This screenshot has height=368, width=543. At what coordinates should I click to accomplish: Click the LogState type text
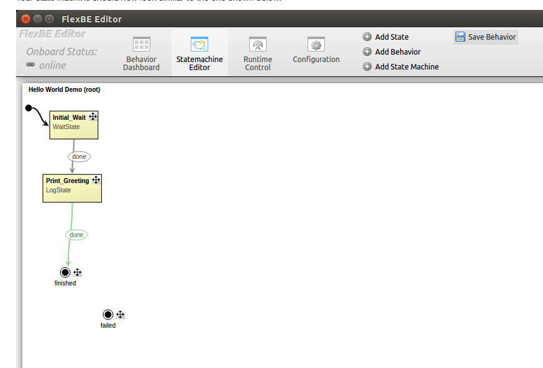tap(58, 191)
